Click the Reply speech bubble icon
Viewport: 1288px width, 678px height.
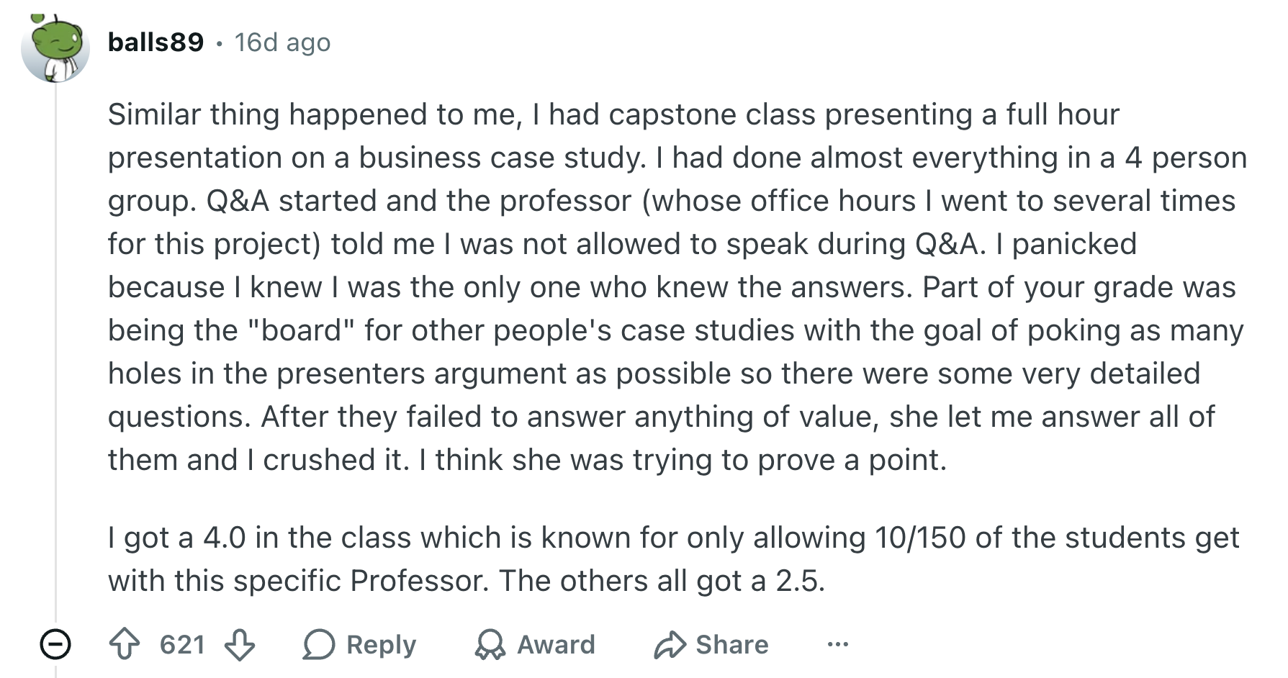318,644
